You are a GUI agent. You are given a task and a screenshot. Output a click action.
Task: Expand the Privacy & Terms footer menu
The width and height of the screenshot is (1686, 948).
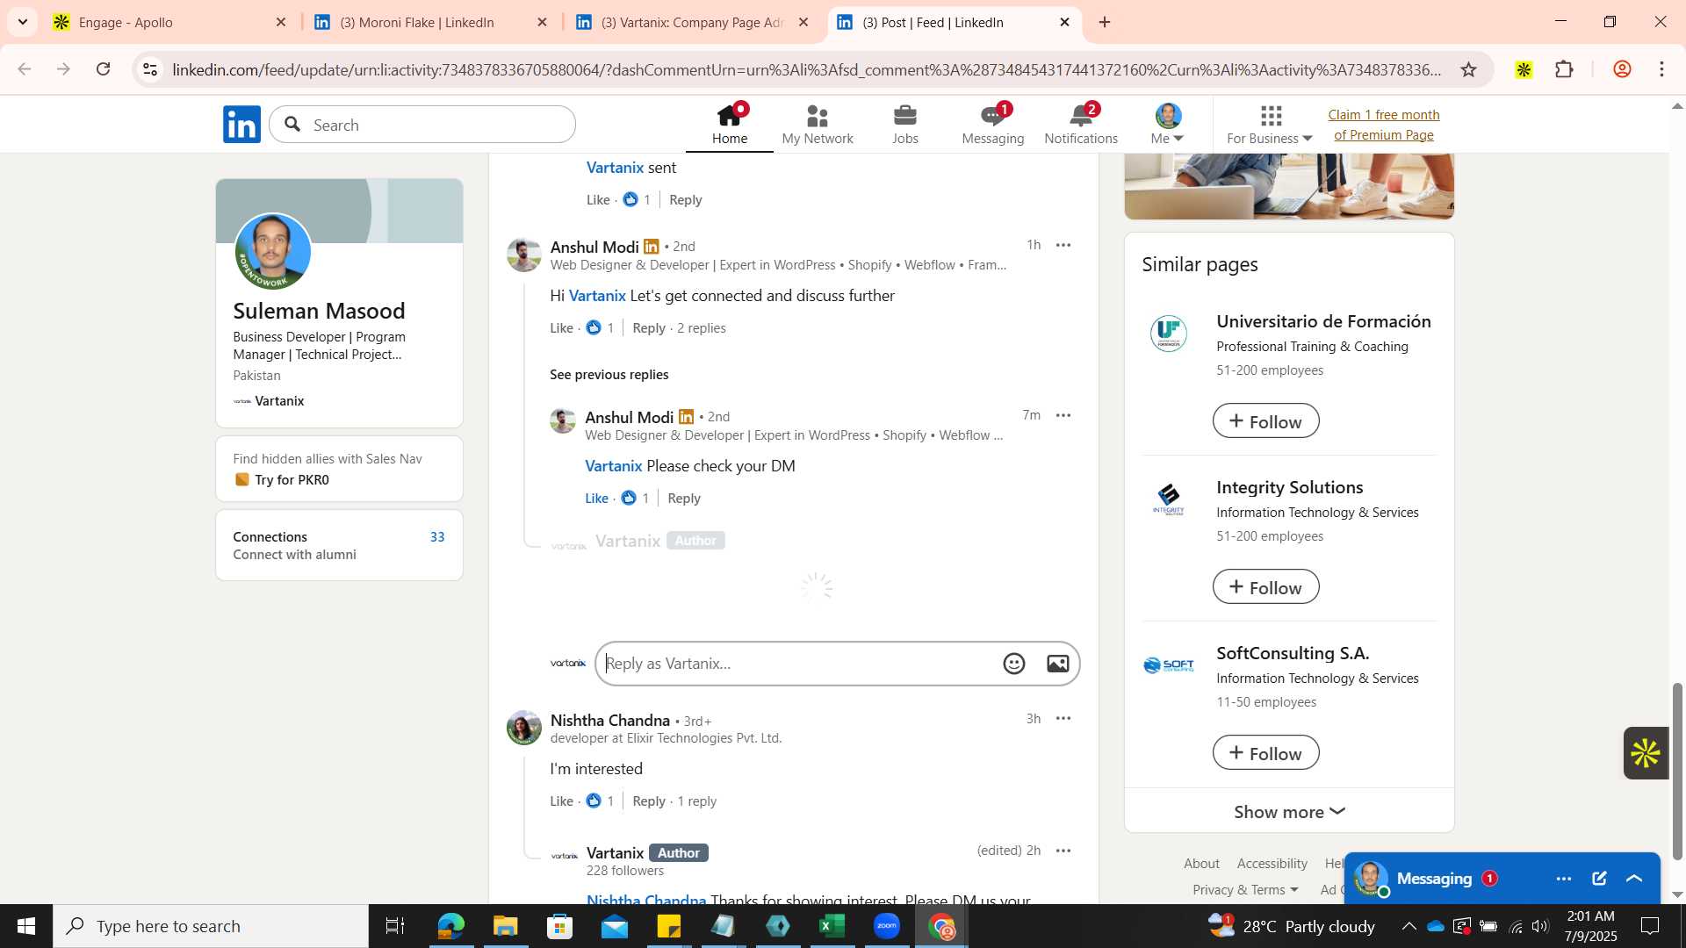pyautogui.click(x=1245, y=889)
